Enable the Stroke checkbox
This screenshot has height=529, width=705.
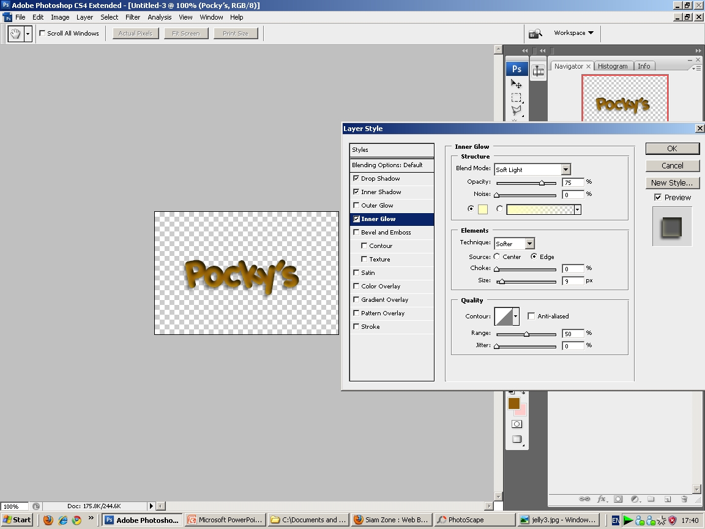tap(356, 326)
